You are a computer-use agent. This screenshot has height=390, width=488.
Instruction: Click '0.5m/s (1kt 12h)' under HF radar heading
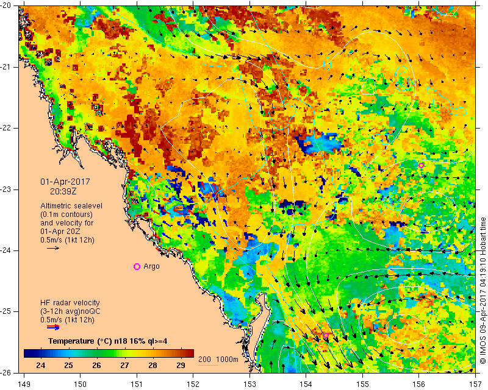[67, 319]
